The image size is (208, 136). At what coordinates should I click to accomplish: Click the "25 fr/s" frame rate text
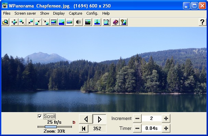click(54, 122)
